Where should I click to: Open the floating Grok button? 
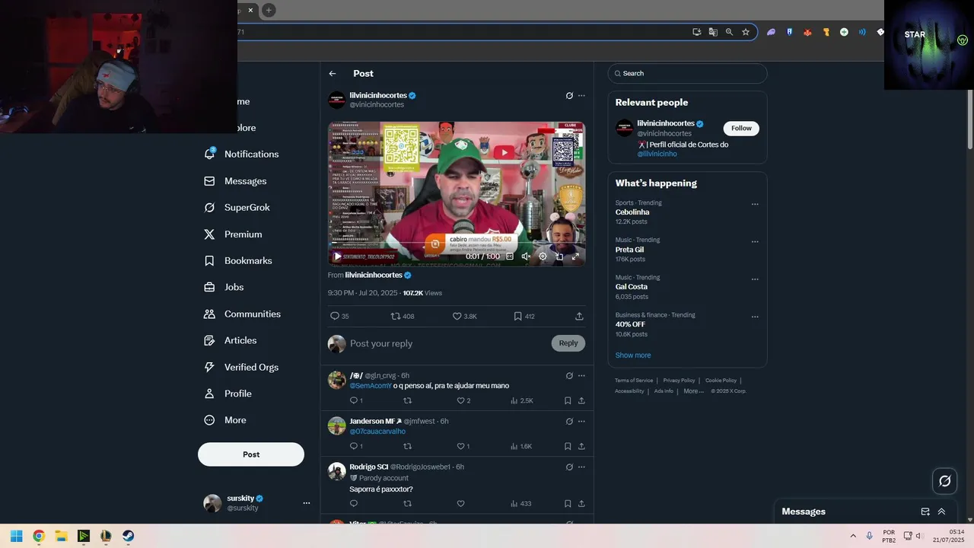945,481
